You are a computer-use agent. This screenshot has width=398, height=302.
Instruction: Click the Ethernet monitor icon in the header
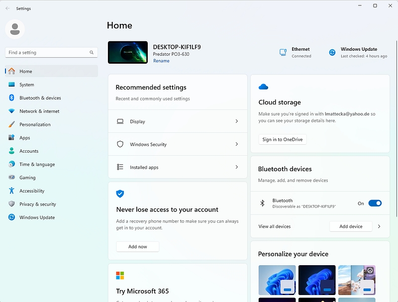tap(283, 52)
